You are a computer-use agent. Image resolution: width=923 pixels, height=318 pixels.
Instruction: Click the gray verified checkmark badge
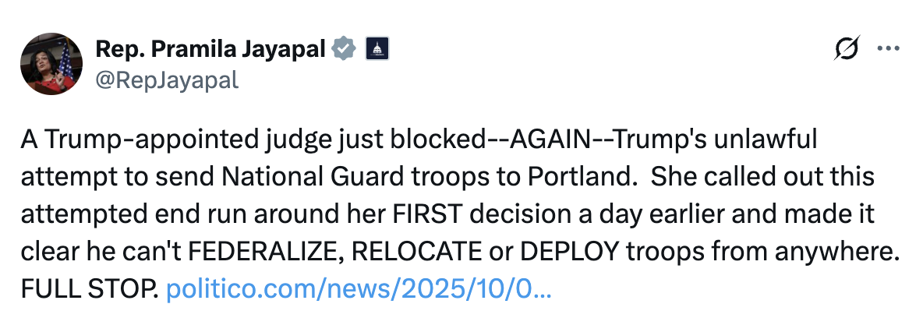click(x=344, y=49)
